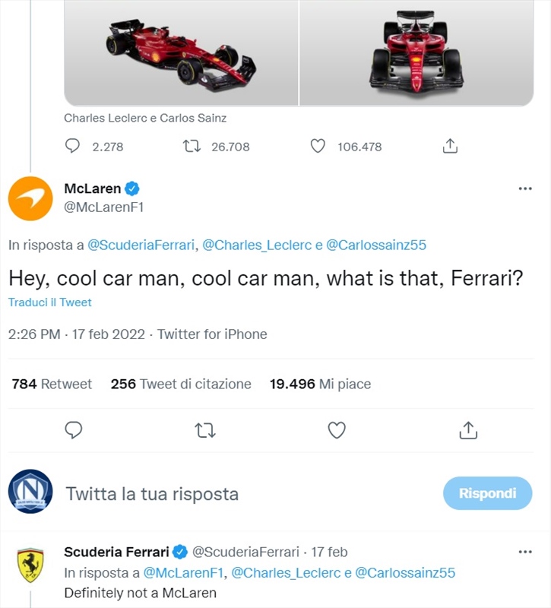Share icon under the McLaren tweet
551x608 pixels.
point(468,430)
